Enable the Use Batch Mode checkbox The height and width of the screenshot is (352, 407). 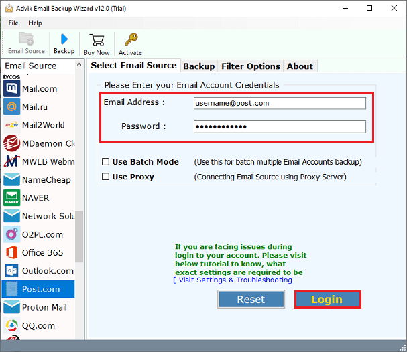(105, 162)
